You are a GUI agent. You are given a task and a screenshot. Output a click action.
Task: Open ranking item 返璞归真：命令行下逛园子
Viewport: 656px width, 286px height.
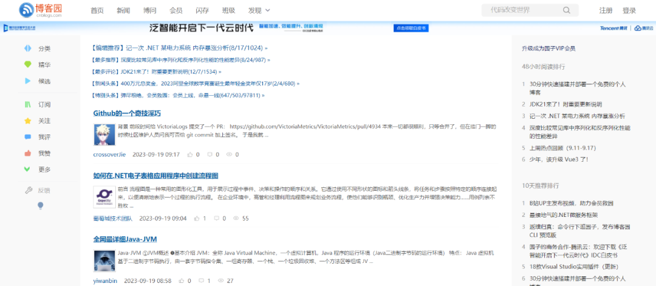580,230
